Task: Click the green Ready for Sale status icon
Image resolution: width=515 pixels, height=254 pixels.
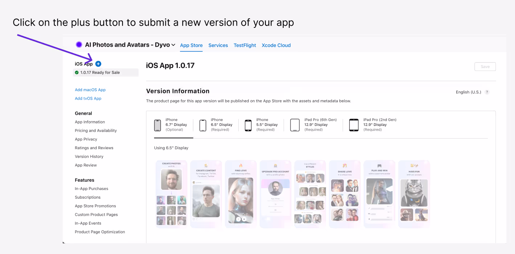Action: pyautogui.click(x=77, y=72)
